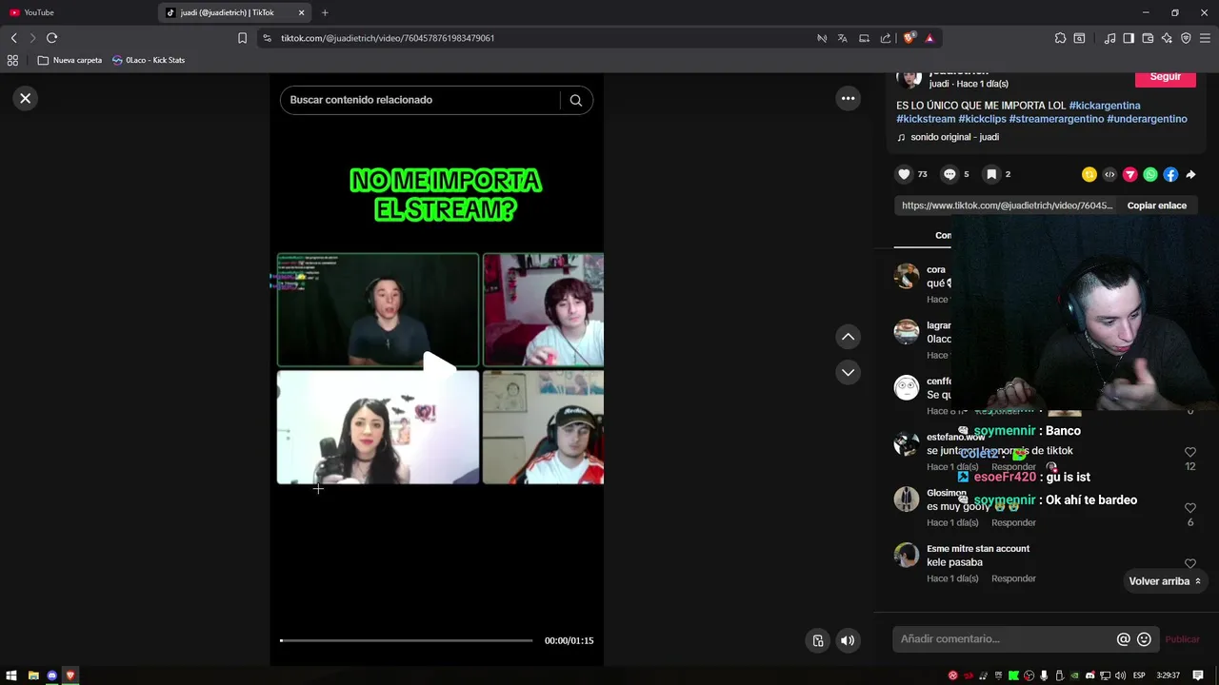The image size is (1219, 685).
Task: Repost video with yellow repost icon
Action: pyautogui.click(x=1089, y=174)
